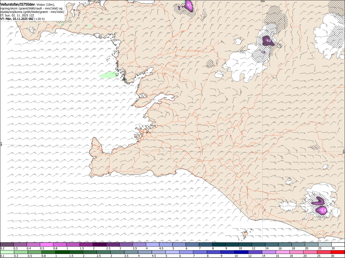Click the 'IT: Sun. 02. 11. 2025 12Z' line
Viewport: 345px width, 258px height.
coord(17,15)
